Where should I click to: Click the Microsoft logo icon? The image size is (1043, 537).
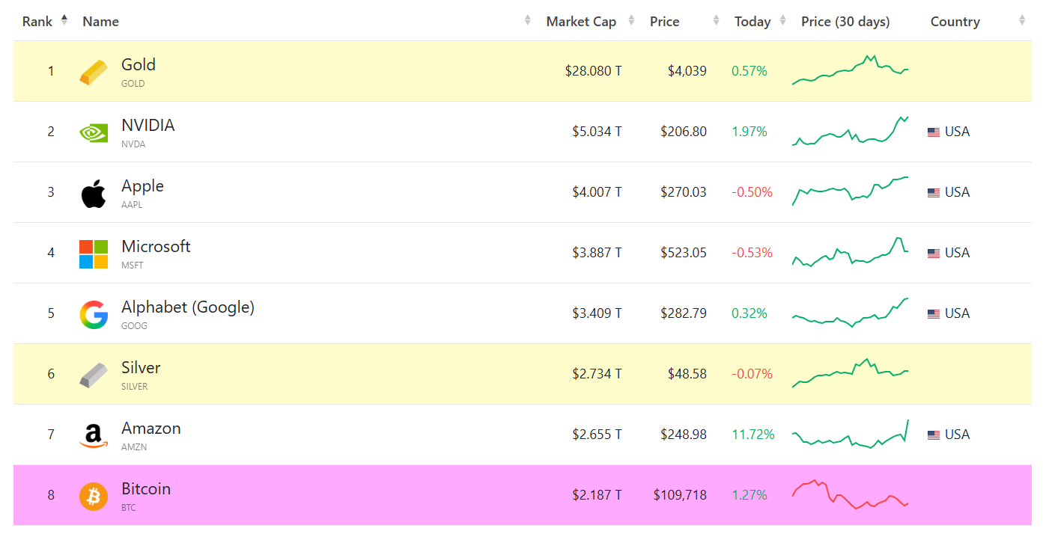(x=94, y=254)
